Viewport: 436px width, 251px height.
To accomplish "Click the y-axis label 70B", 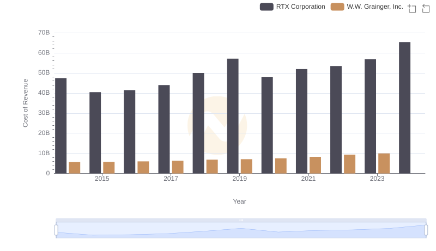I will [44, 33].
